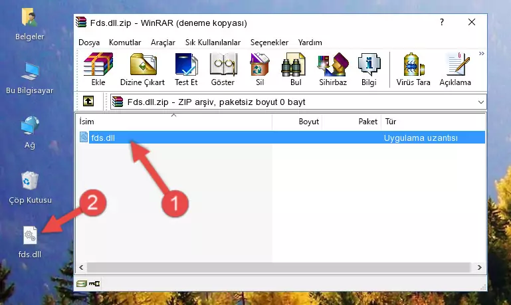Sort by the Tür column header
Screen dimensions: 511x305
coord(433,122)
